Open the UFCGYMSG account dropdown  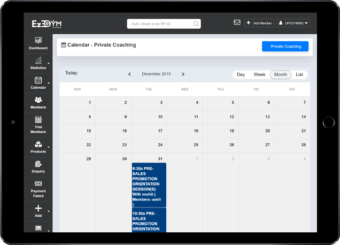pos(294,23)
